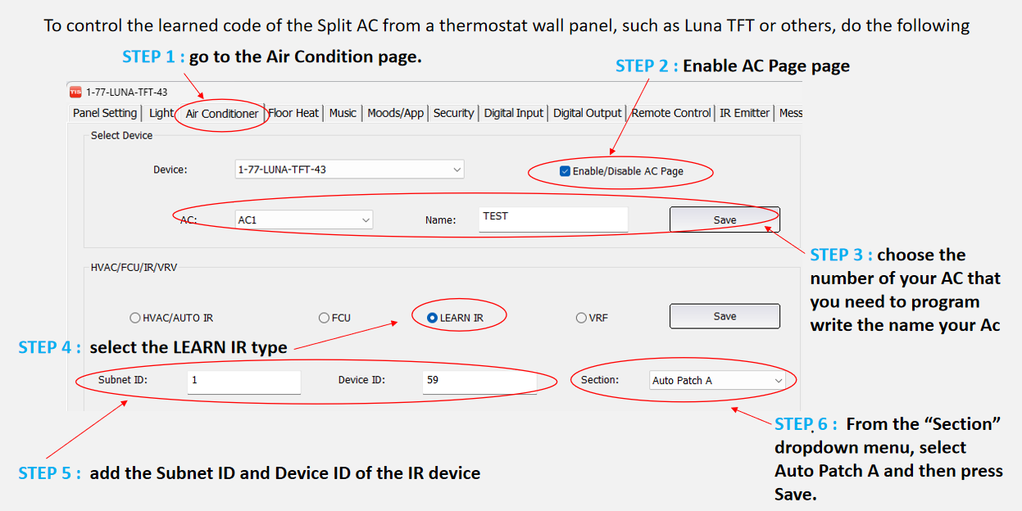Open the Moods/App tab
Viewport: 1022px width, 511px height.
[x=395, y=113]
